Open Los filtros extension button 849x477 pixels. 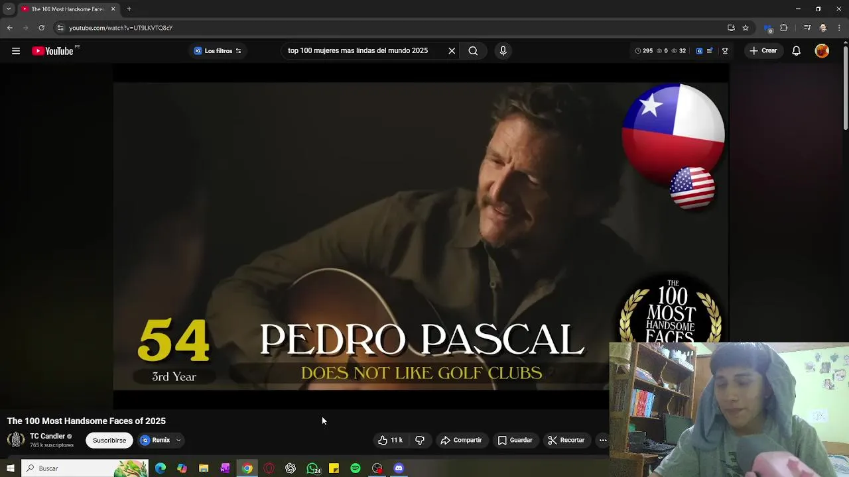218,51
